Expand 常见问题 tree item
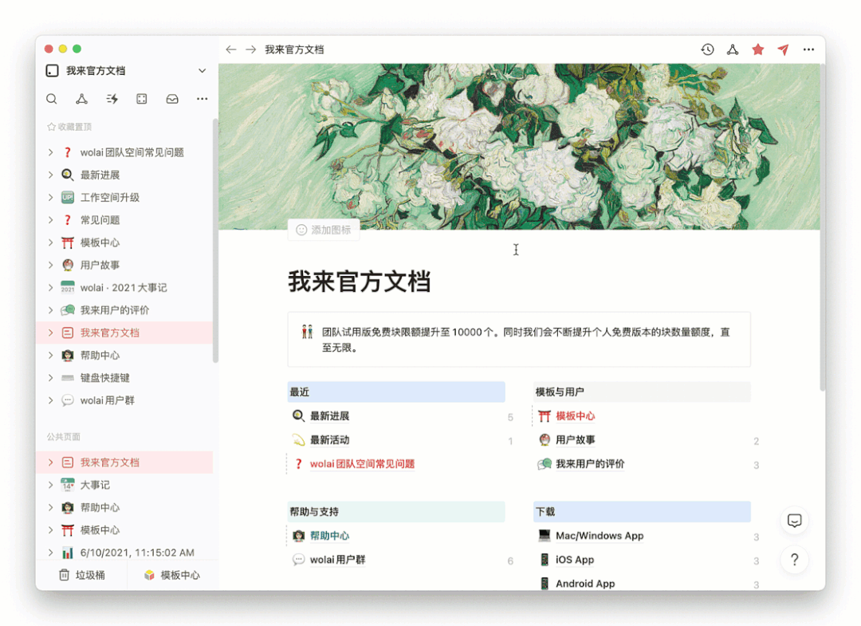Image resolution: width=861 pixels, height=626 pixels. click(x=50, y=219)
